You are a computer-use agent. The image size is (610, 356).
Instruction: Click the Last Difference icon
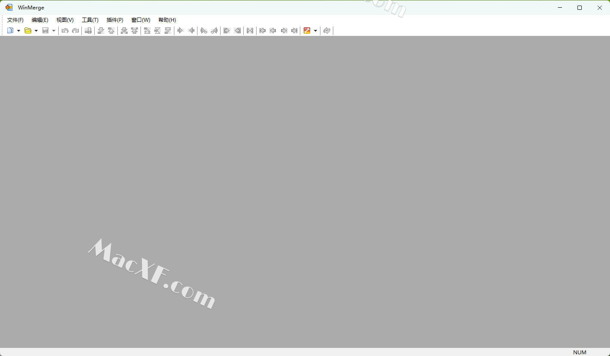click(168, 30)
